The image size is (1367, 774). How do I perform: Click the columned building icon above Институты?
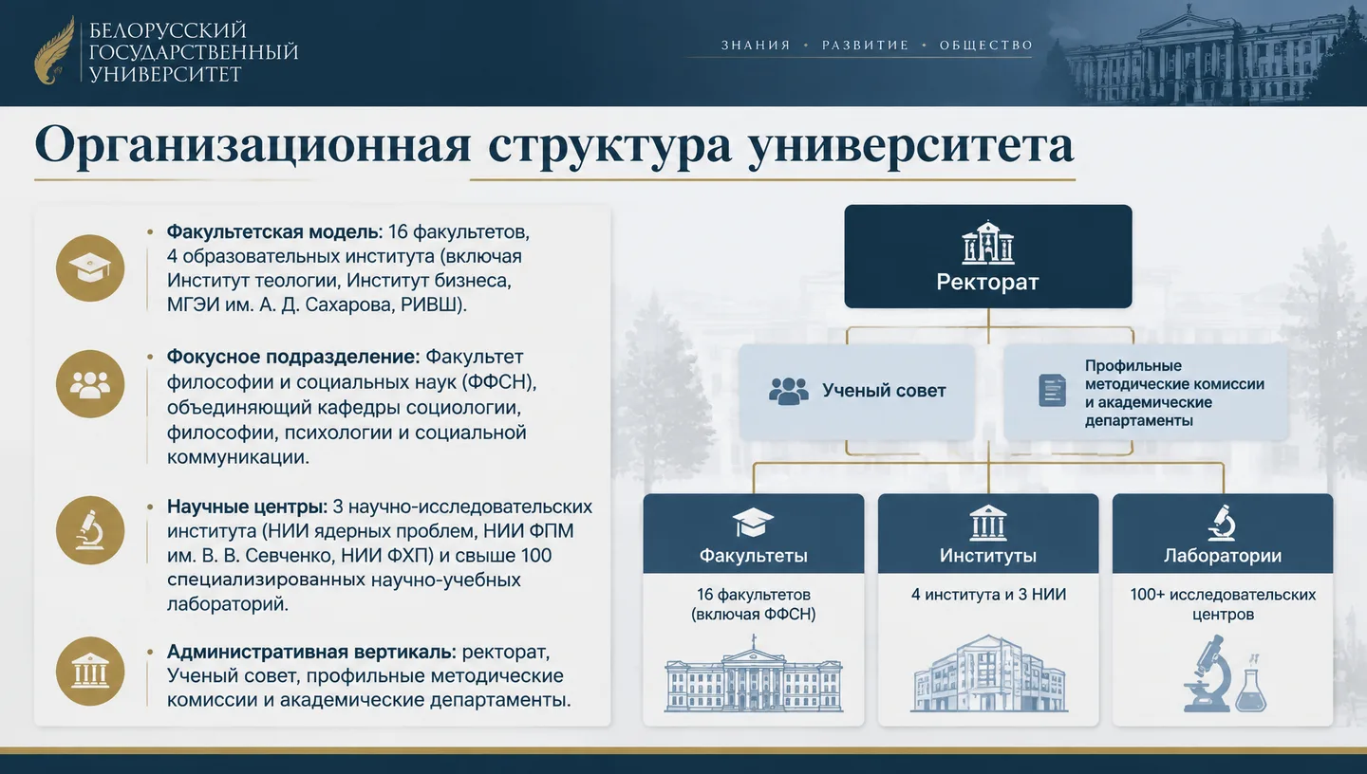[988, 523]
